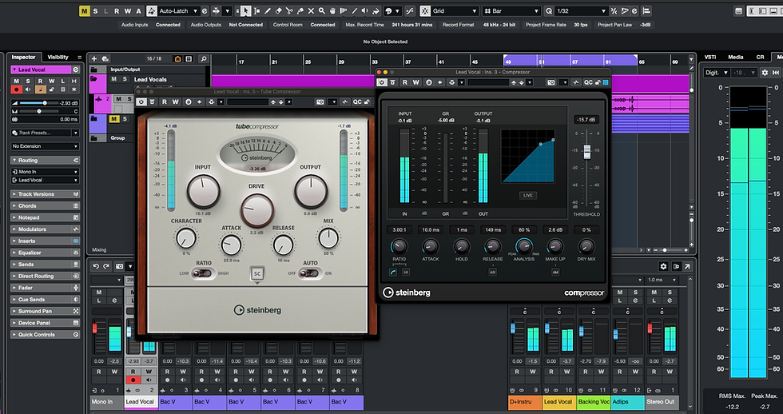Toggle LIVE button in Compressor

[x=528, y=195]
